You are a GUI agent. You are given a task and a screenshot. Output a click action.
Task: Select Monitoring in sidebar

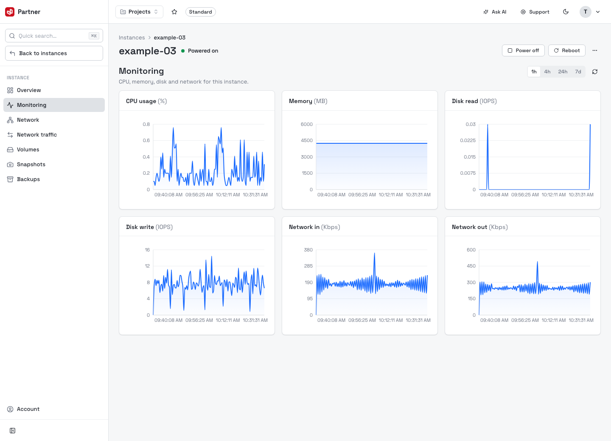coord(54,105)
